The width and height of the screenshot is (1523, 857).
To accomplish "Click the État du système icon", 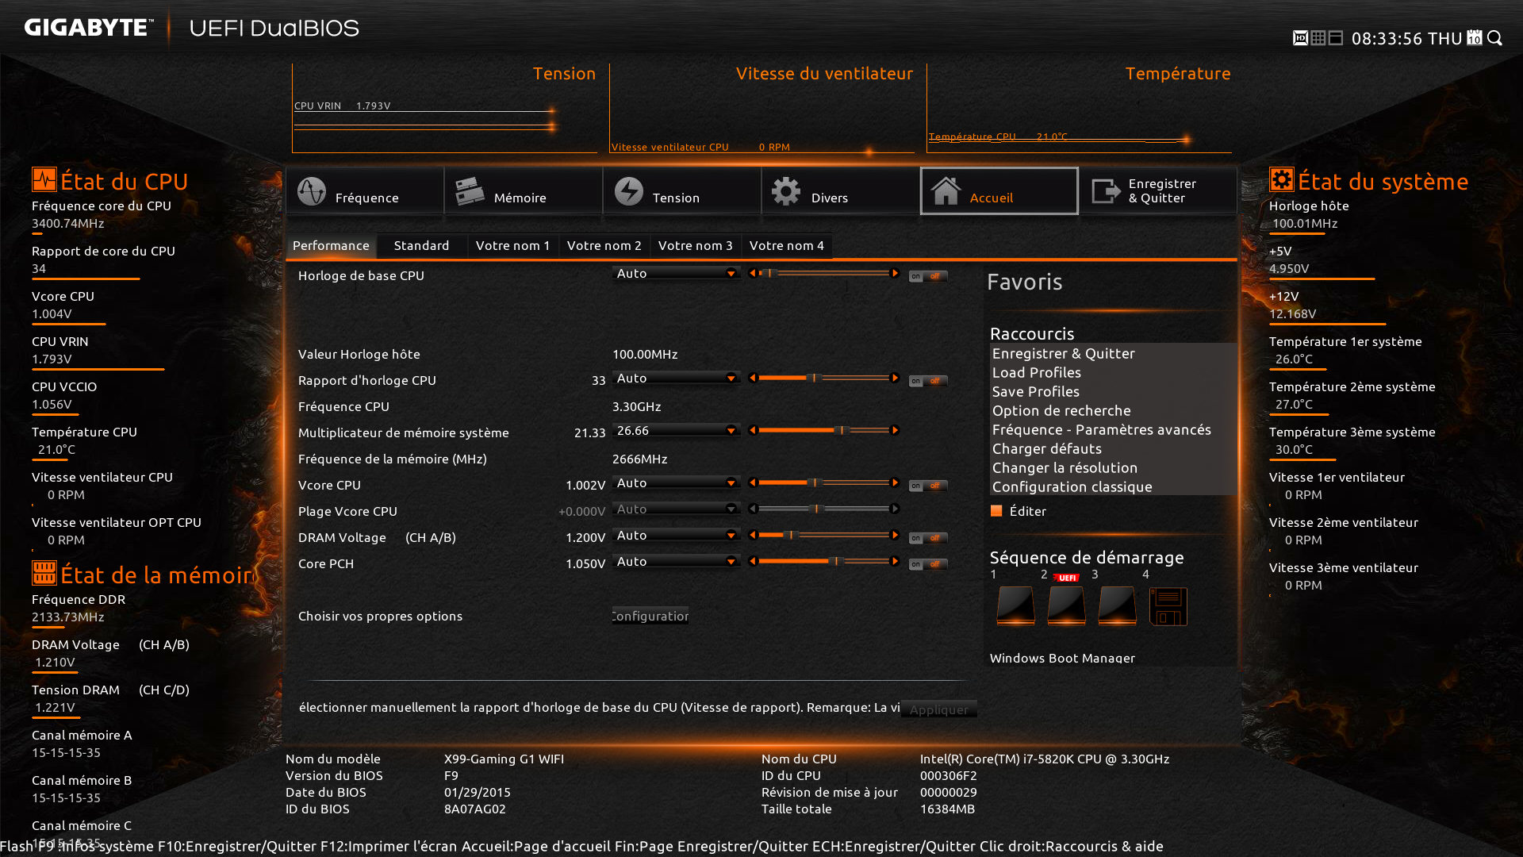I will tap(1282, 179).
